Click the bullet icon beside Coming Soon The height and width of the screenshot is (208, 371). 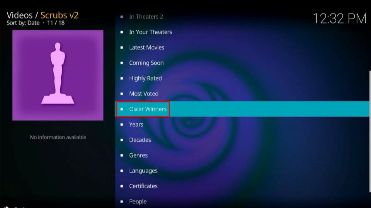point(122,63)
